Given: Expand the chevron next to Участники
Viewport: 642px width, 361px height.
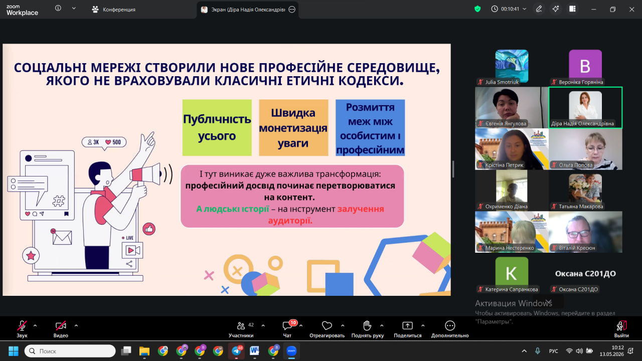Looking at the screenshot, I should tap(263, 325).
